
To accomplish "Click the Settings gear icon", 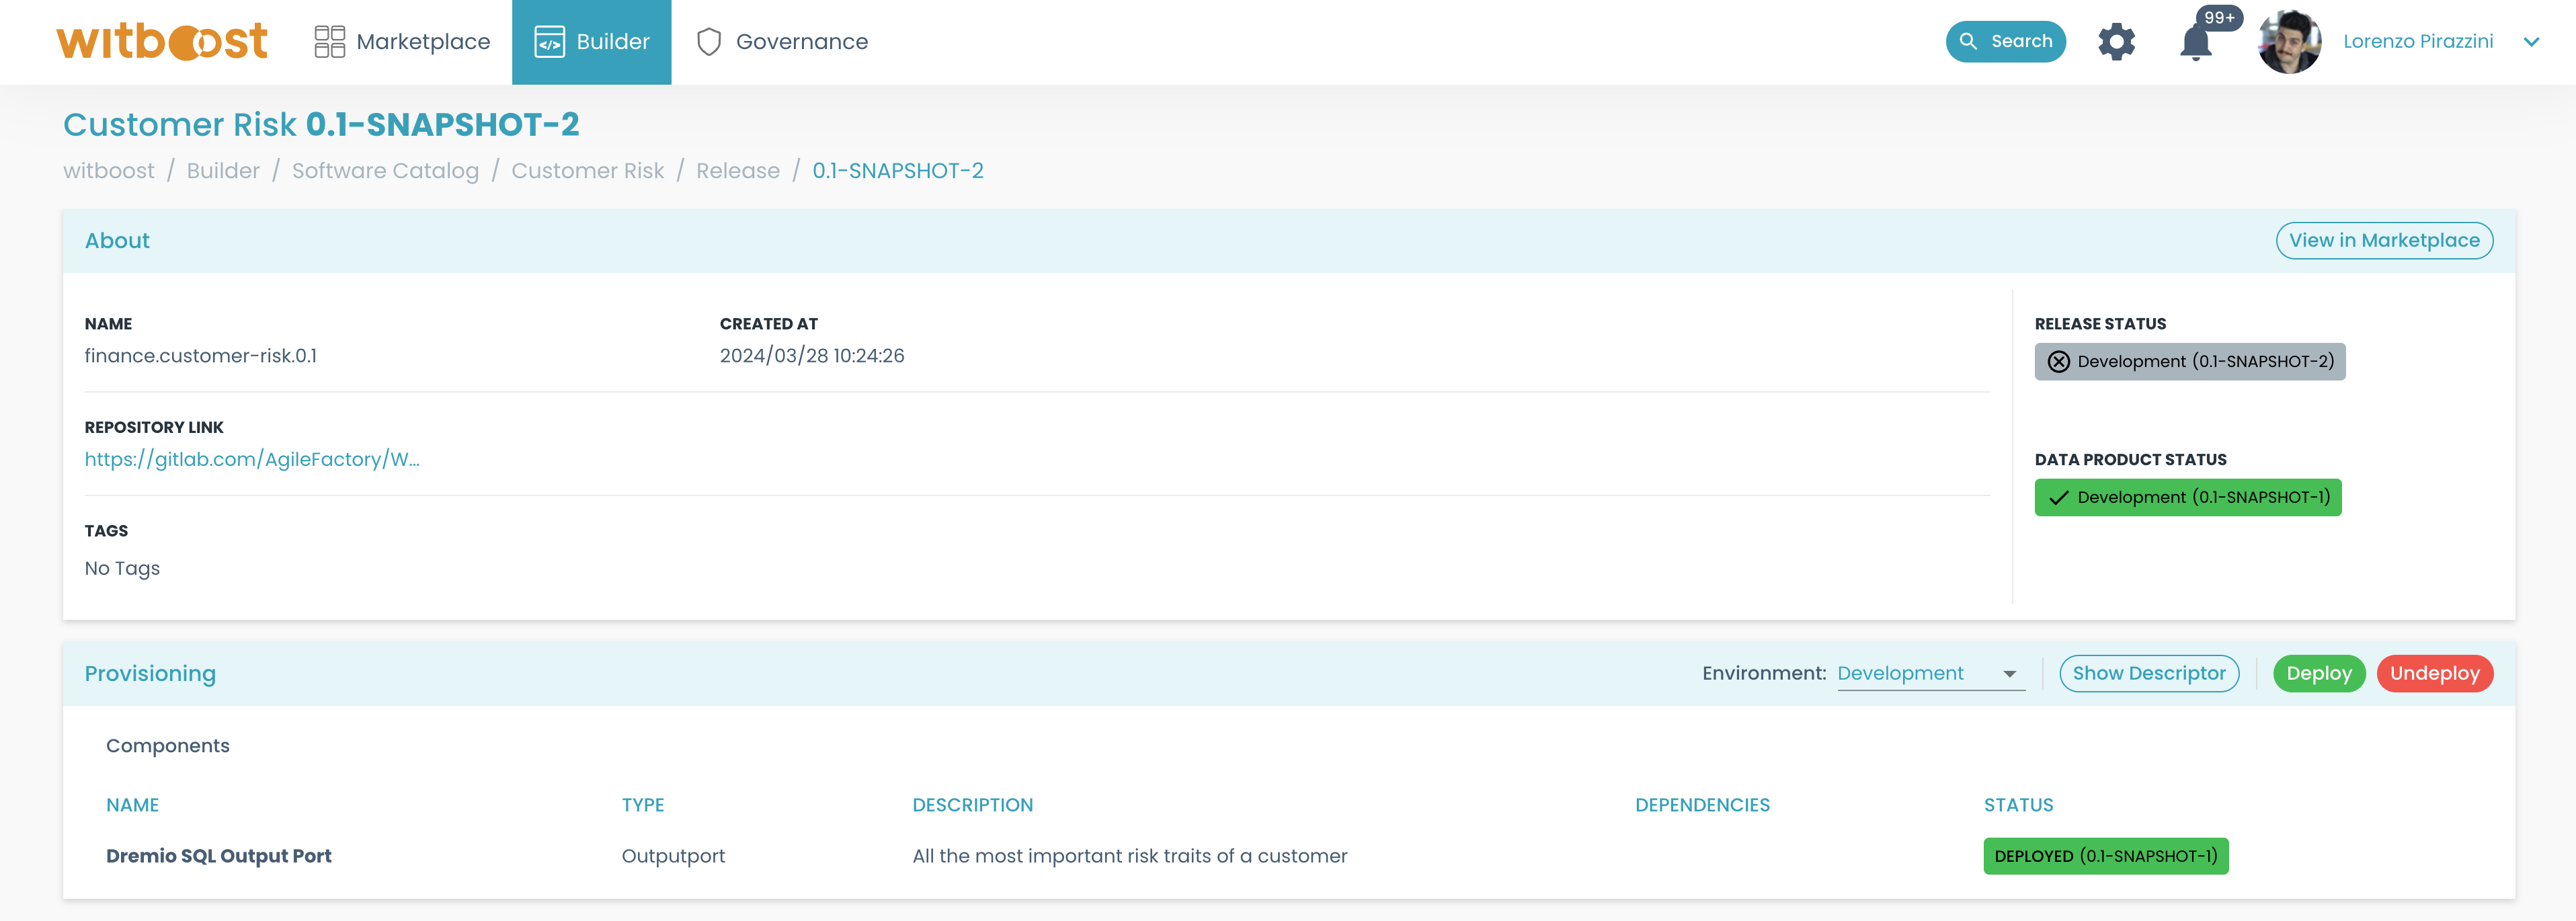I will [2118, 41].
